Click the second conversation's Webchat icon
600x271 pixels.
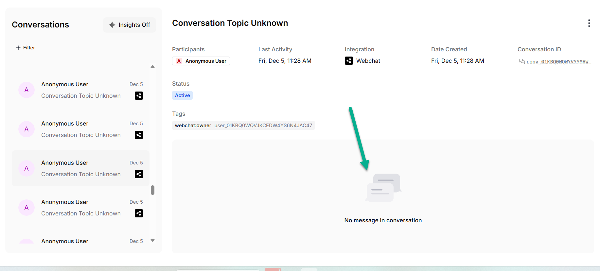139,135
